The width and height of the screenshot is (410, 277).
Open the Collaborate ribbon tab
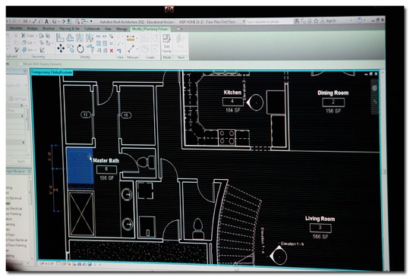[92, 29]
